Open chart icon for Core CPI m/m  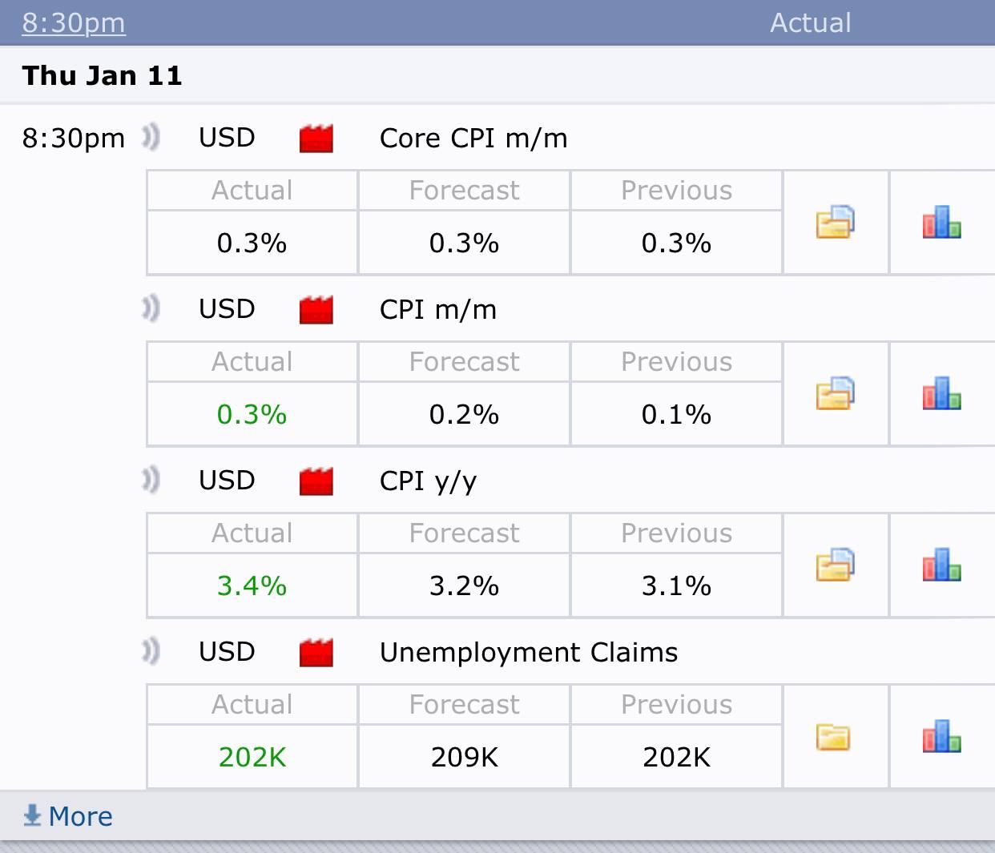[x=941, y=222]
